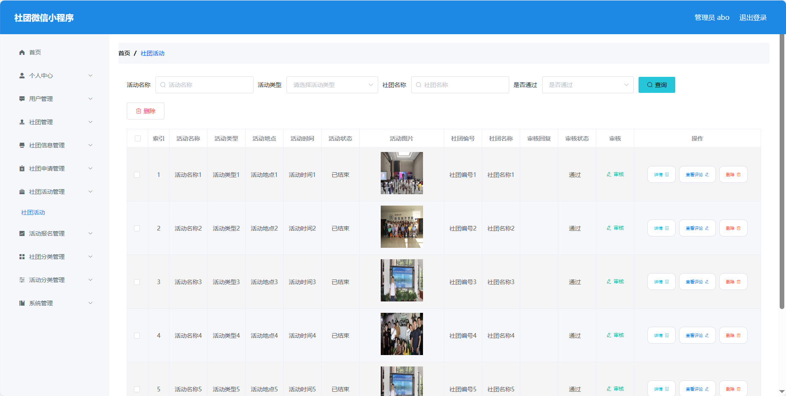The width and height of the screenshot is (786, 396).
Task: Open activity image of 活动名称4
Action: pos(402,334)
